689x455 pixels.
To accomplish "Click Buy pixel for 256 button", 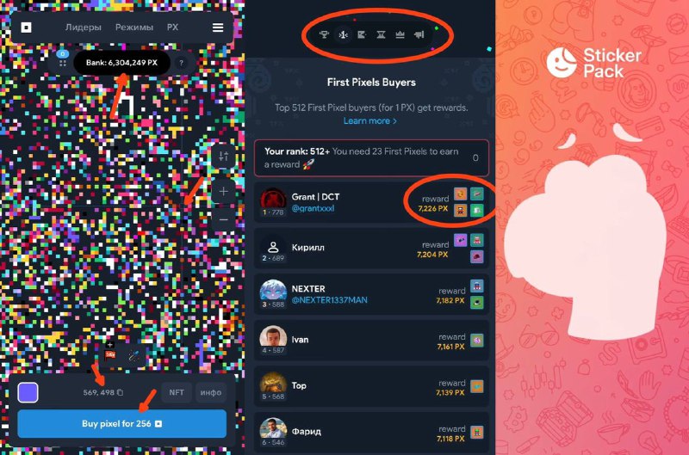I will 121,423.
